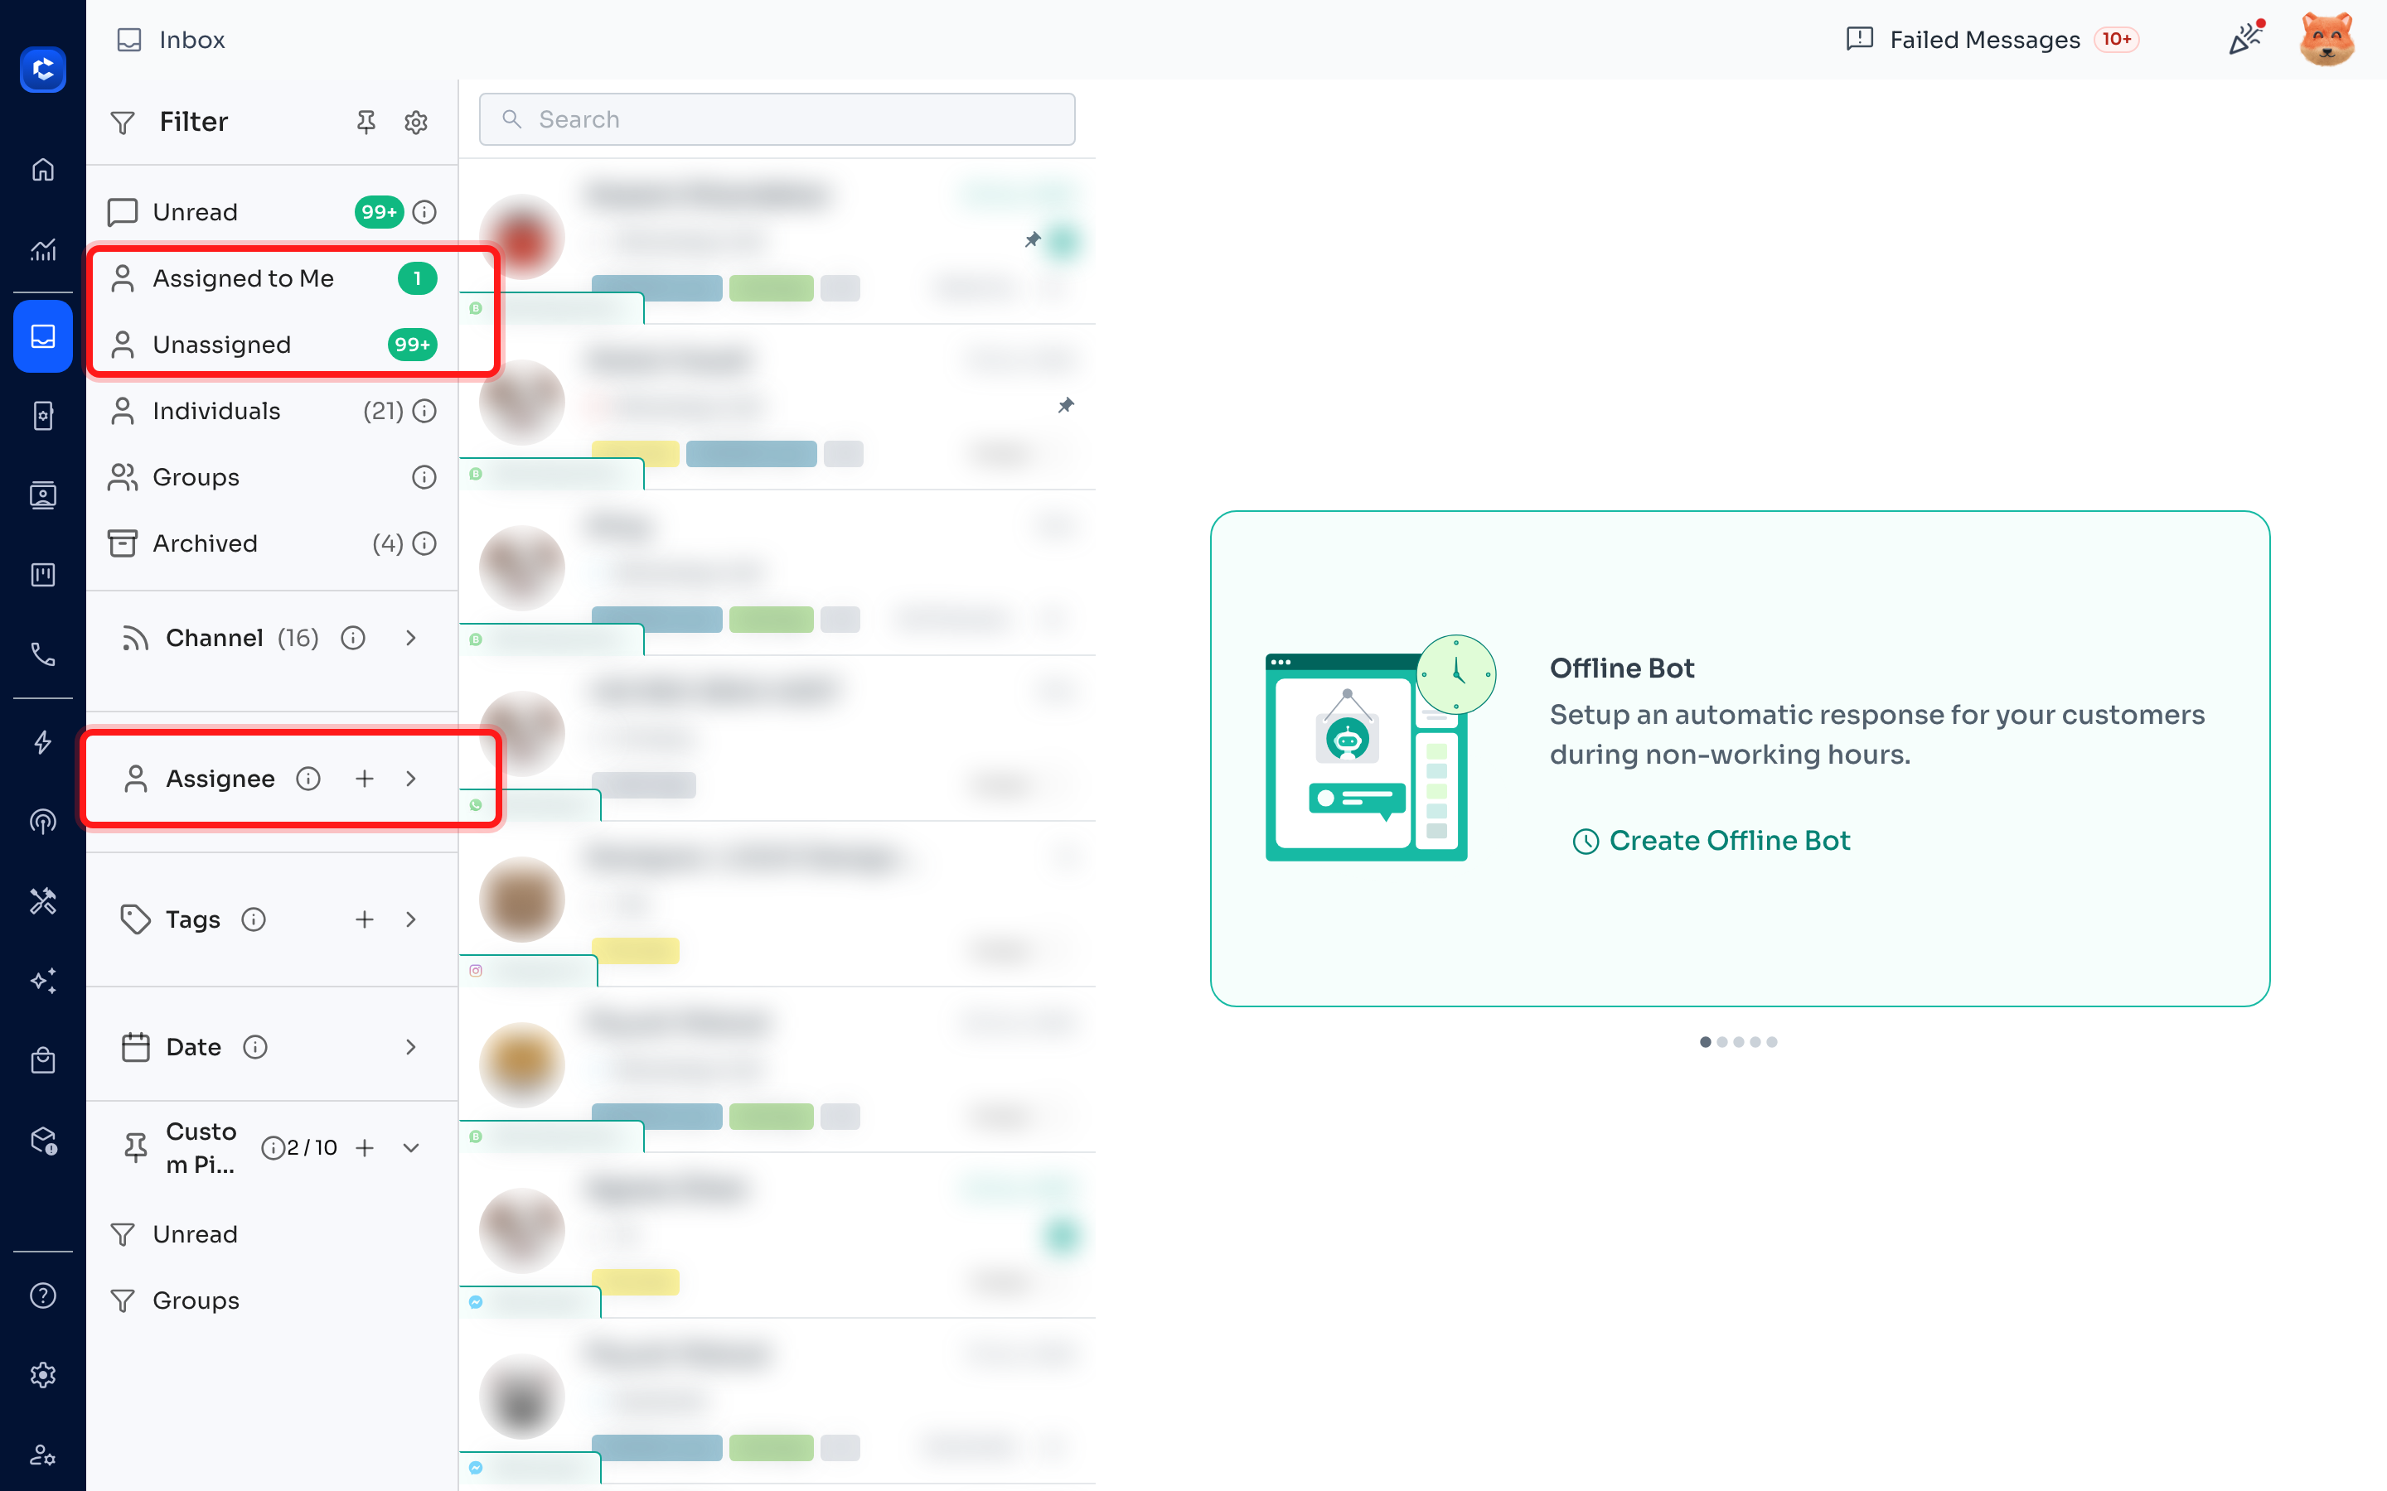
Task: Select the Unassigned filter
Action: [272, 344]
